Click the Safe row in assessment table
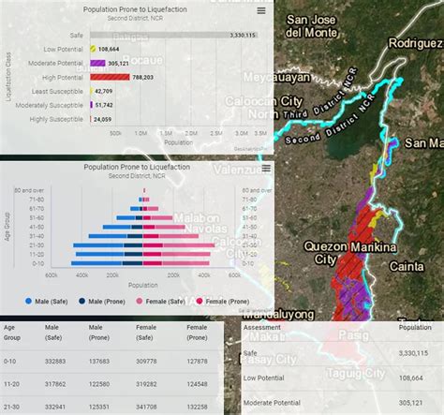 pos(343,353)
